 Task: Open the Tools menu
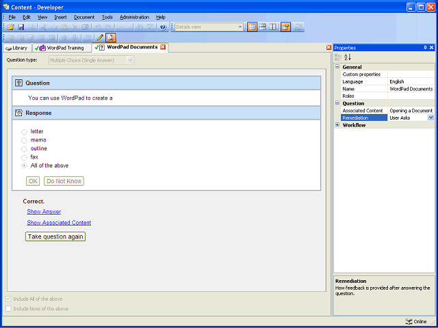(x=107, y=17)
